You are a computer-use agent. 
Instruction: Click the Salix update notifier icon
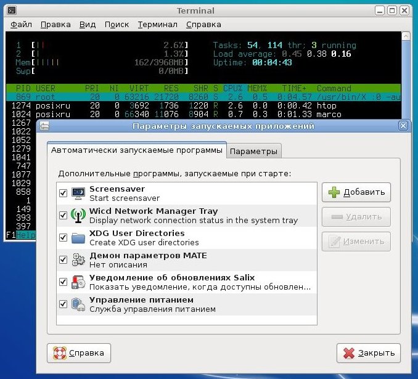pyautogui.click(x=78, y=282)
